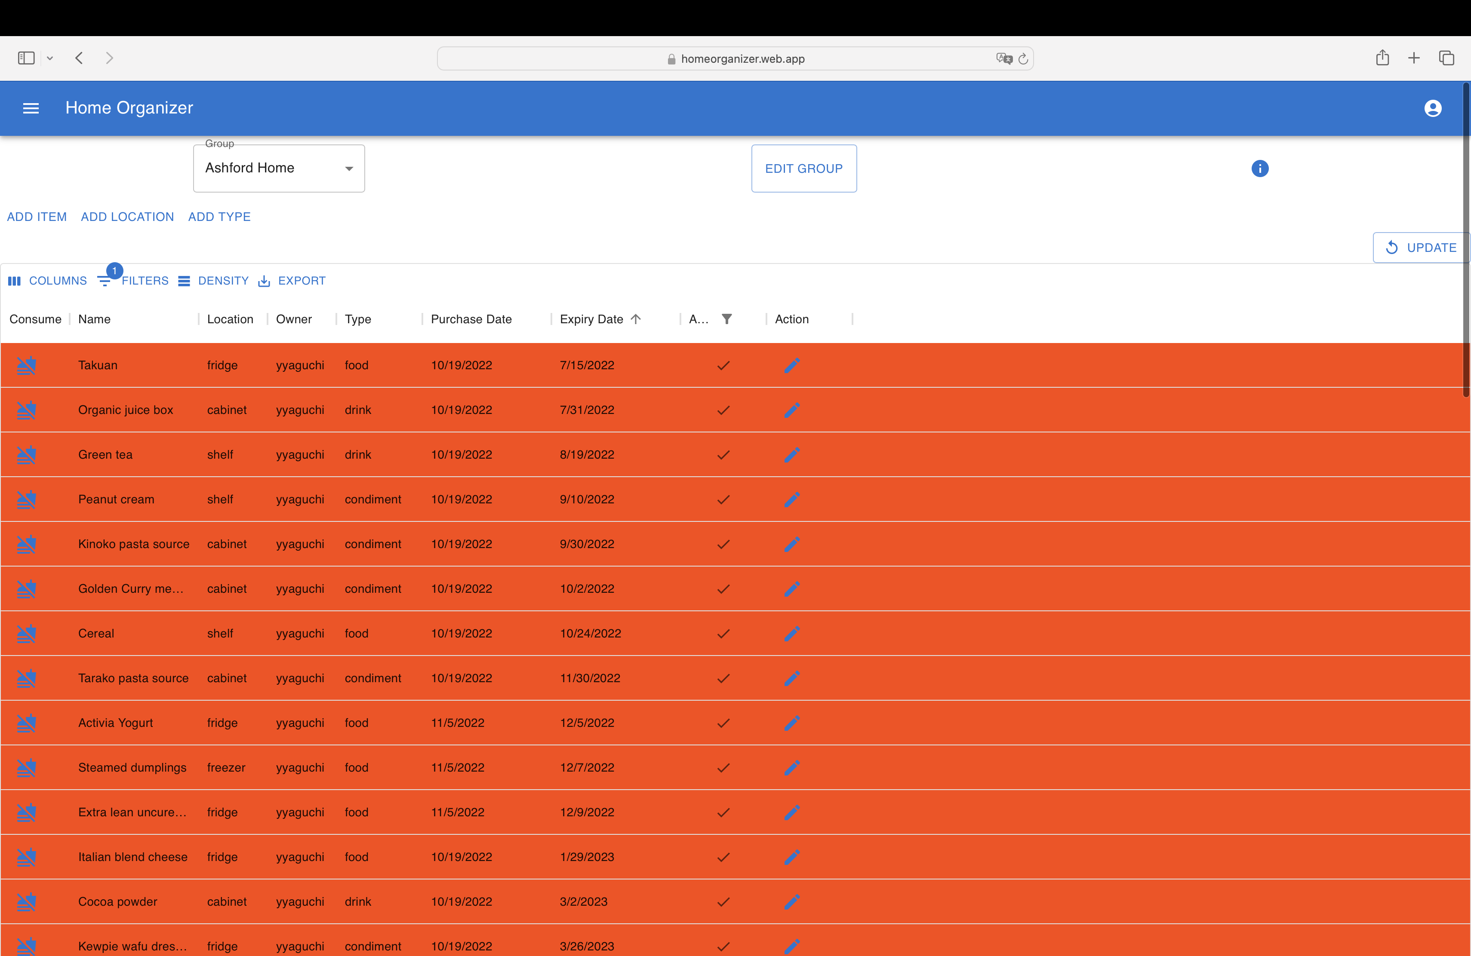
Task: Open the Group dropdown showing Ashford Home
Action: pos(279,168)
